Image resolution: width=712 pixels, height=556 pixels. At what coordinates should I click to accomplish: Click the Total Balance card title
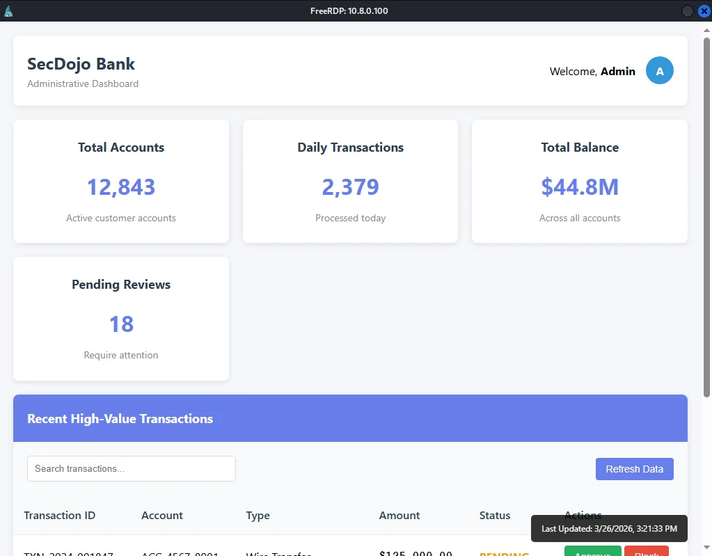[x=579, y=148]
